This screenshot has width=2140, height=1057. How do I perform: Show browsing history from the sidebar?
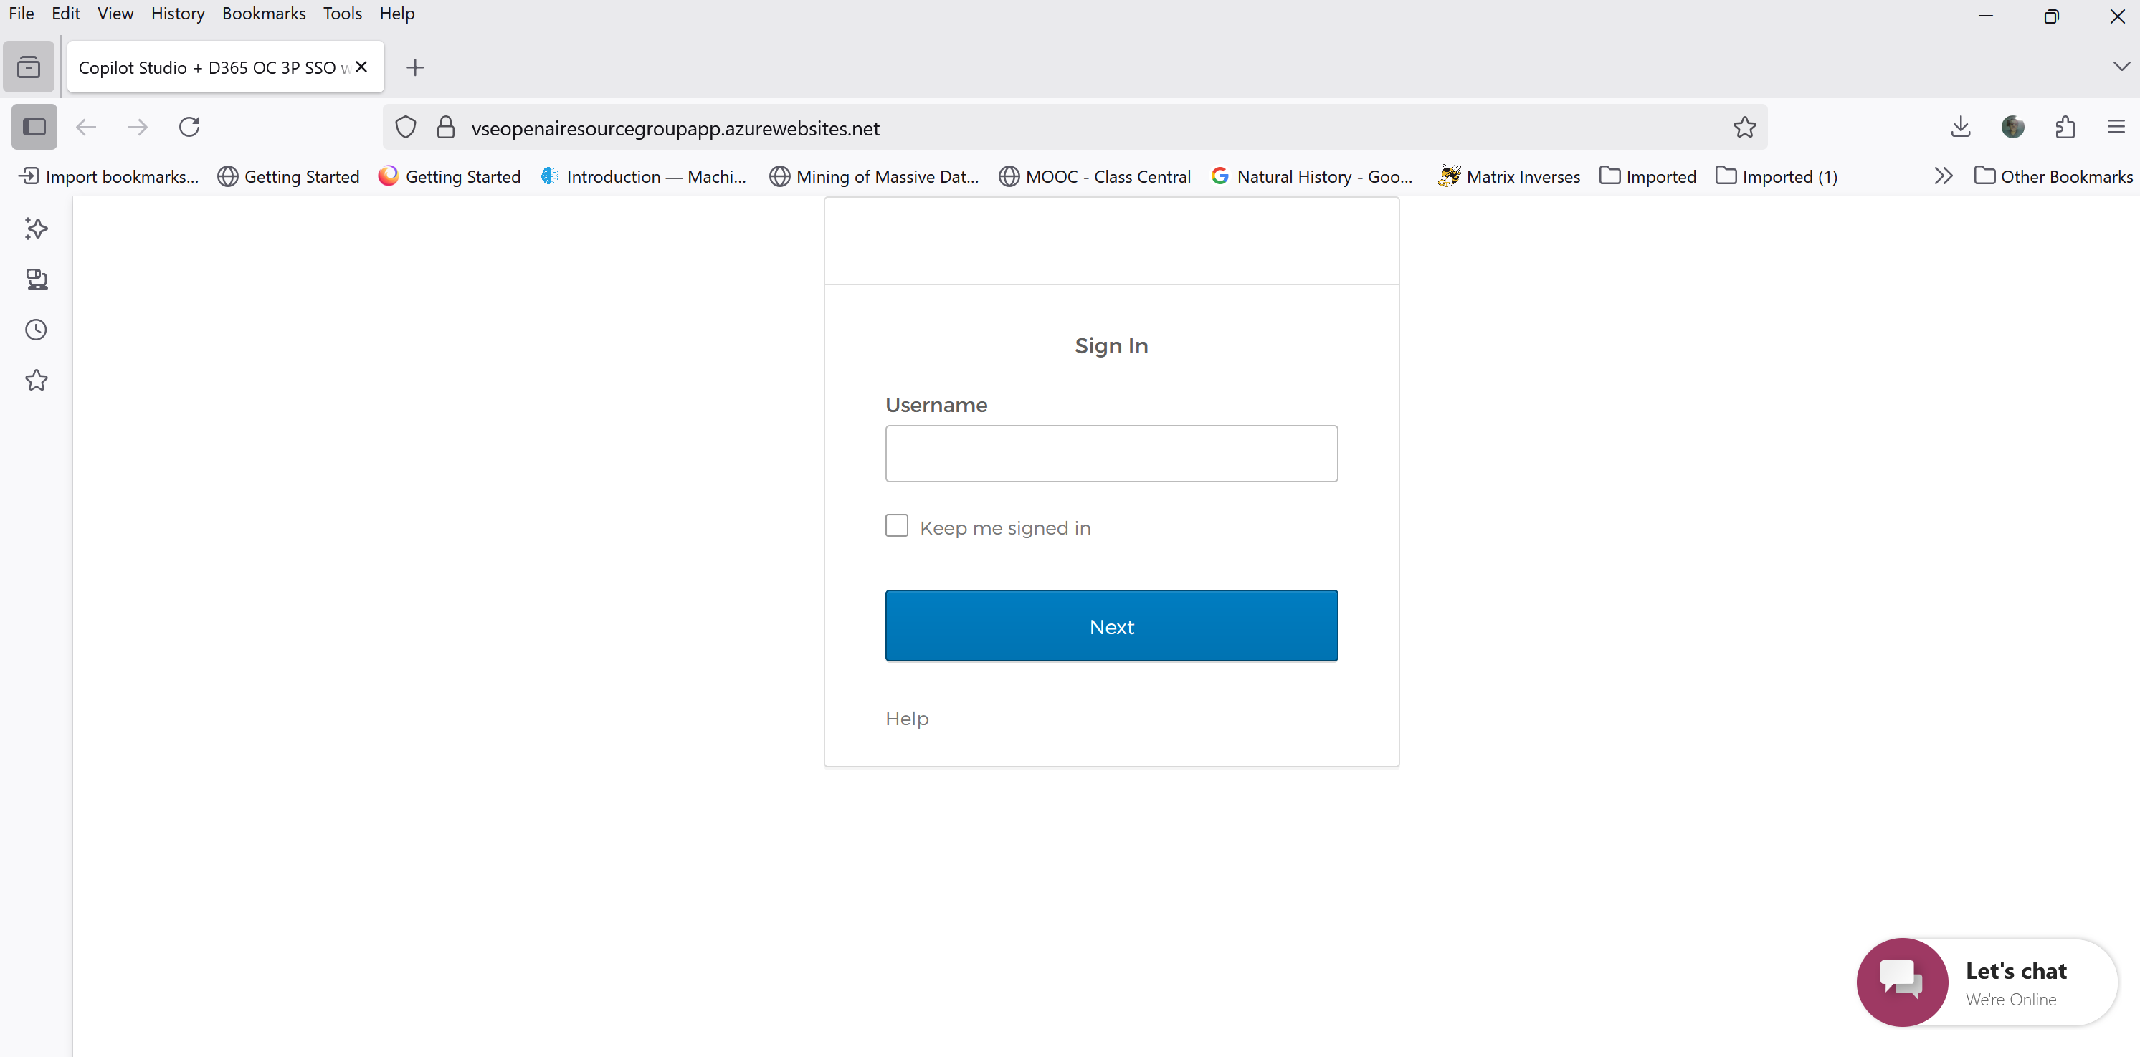tap(37, 330)
